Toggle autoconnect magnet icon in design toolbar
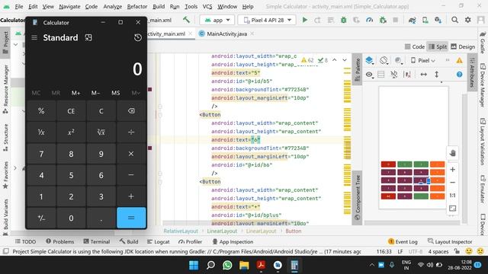 point(393,75)
